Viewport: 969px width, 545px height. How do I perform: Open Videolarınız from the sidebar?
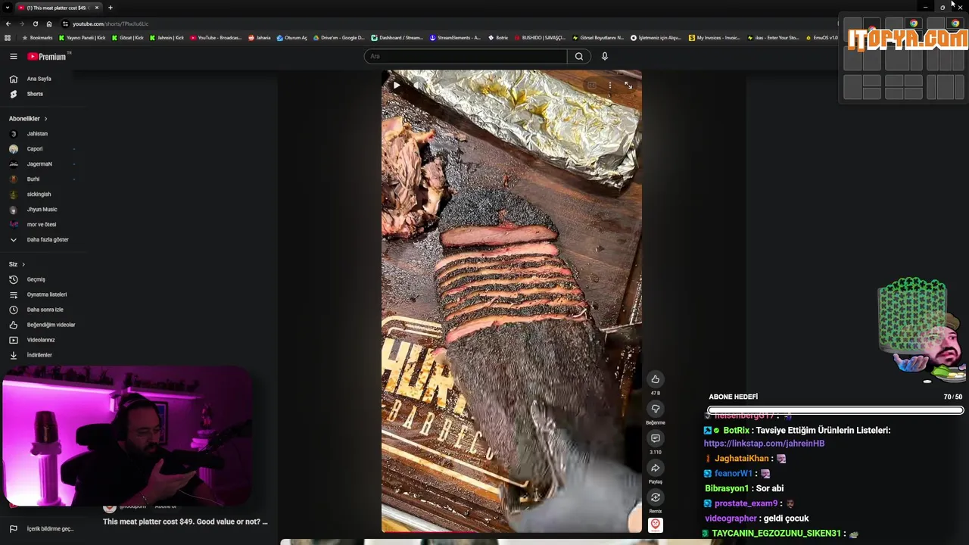pyautogui.click(x=41, y=340)
